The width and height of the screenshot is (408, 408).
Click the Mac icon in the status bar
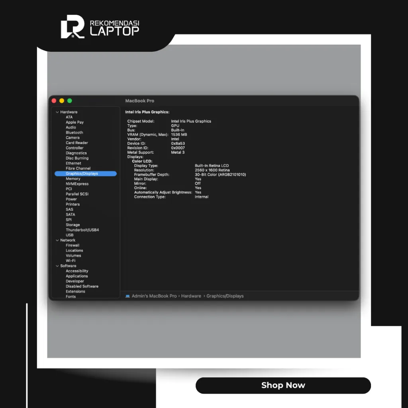[128, 296]
